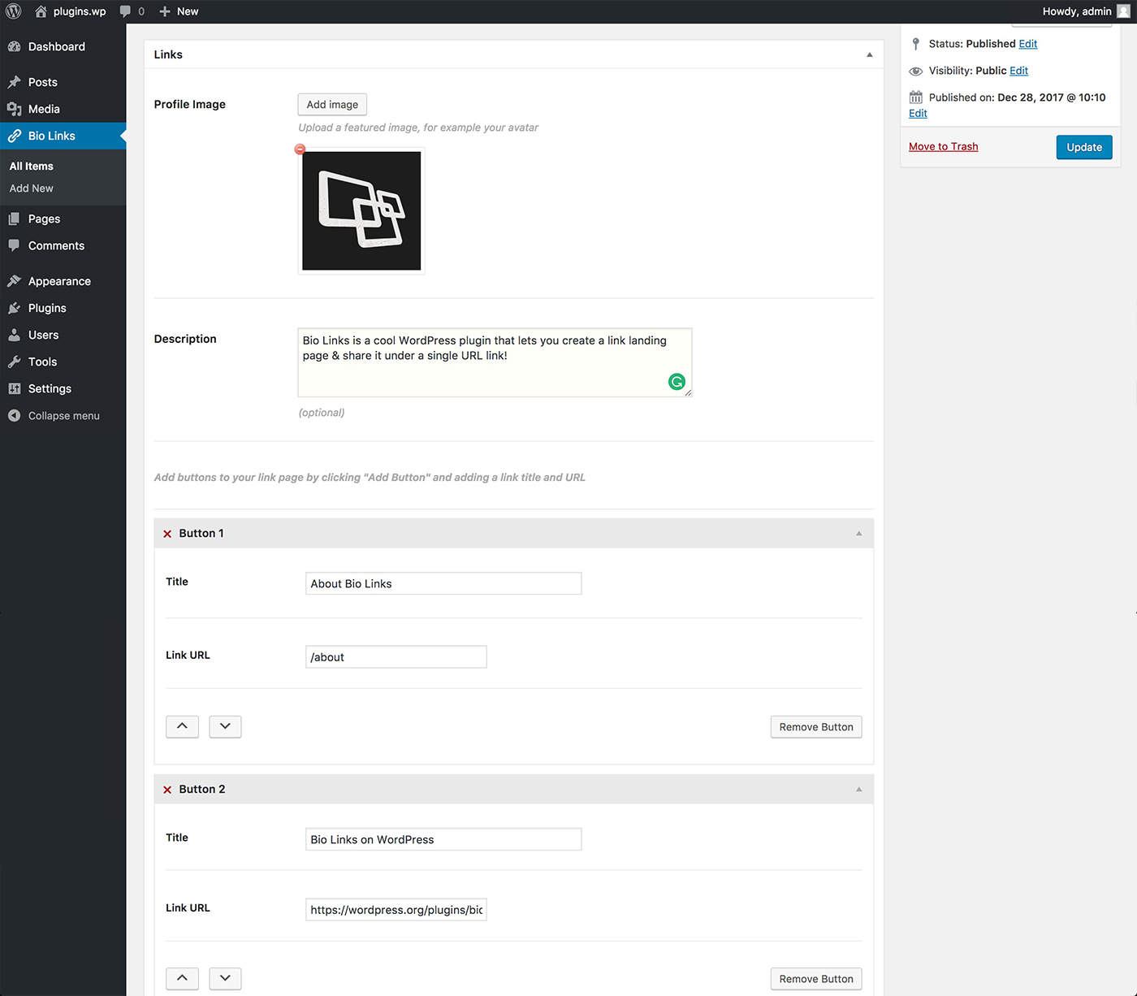Image resolution: width=1137 pixels, height=996 pixels.
Task: Click the Move to Trash link
Action: pos(943,147)
